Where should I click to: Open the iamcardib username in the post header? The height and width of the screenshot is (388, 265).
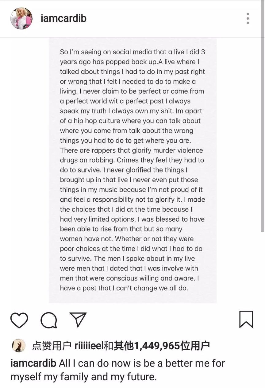click(63, 18)
